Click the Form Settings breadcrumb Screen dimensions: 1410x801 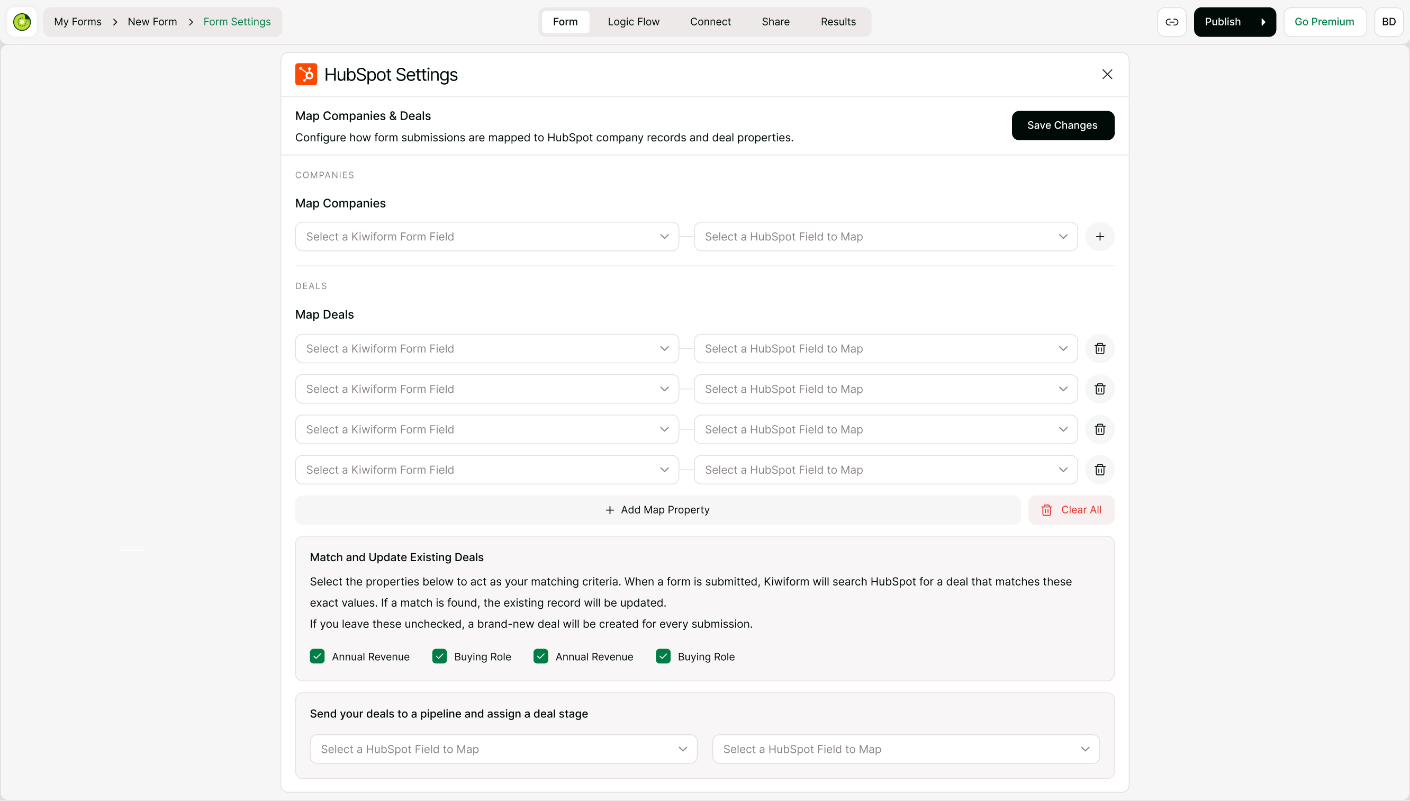tap(237, 22)
